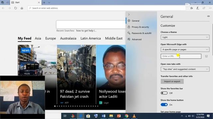Image resolution: width=213 pixels, height=119 pixels.
Task: Toggle Show the home button switch
Action: click(x=164, y=105)
